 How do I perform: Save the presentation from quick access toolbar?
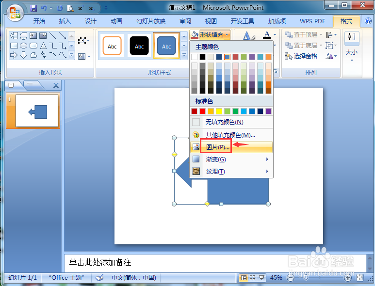pos(33,8)
